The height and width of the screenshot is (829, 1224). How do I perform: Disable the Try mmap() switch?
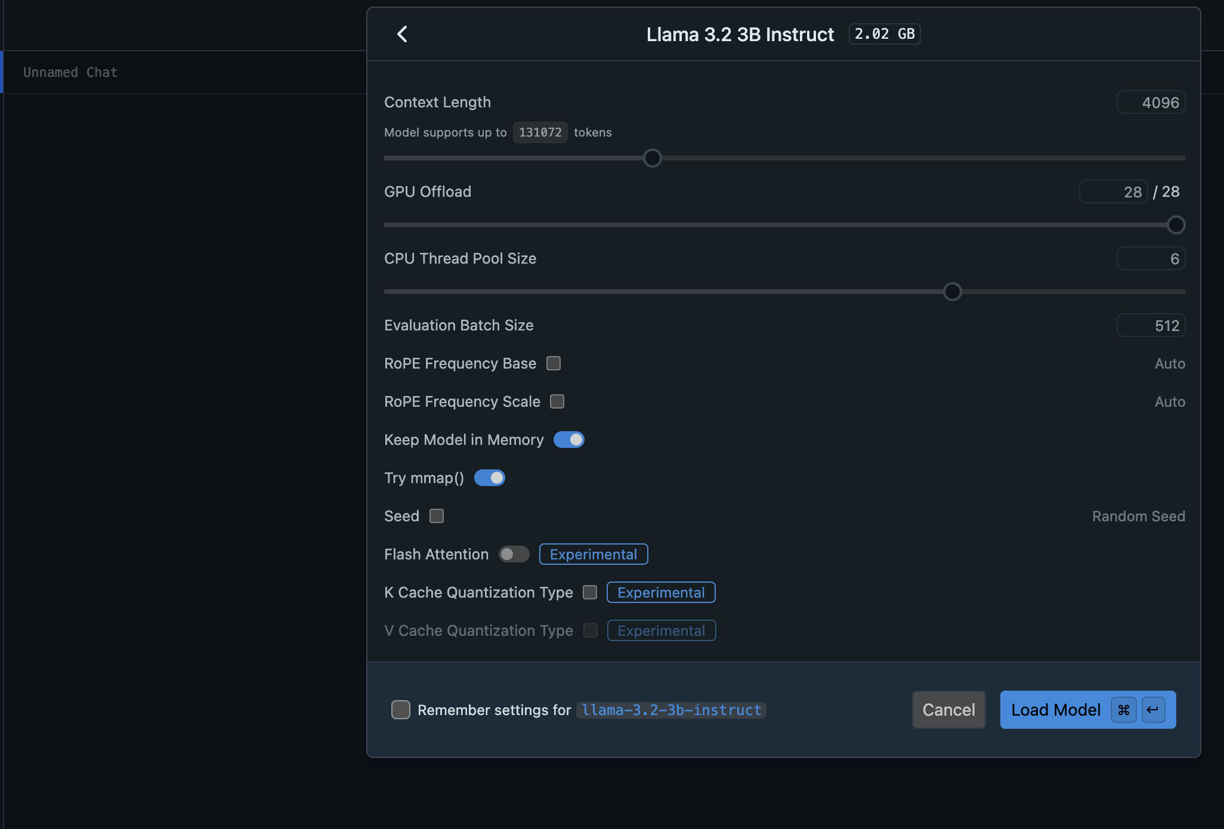(489, 478)
